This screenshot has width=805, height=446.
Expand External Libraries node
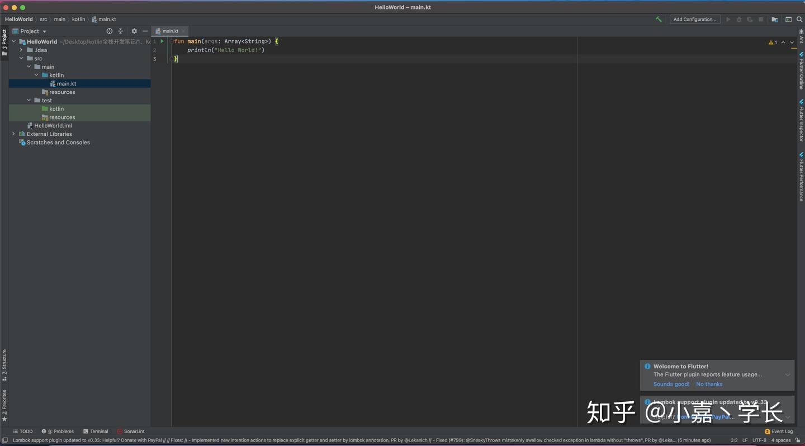13,134
